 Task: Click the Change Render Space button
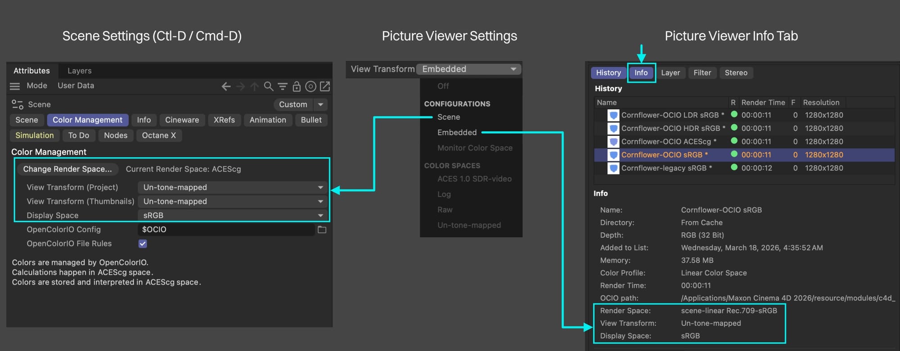(67, 169)
